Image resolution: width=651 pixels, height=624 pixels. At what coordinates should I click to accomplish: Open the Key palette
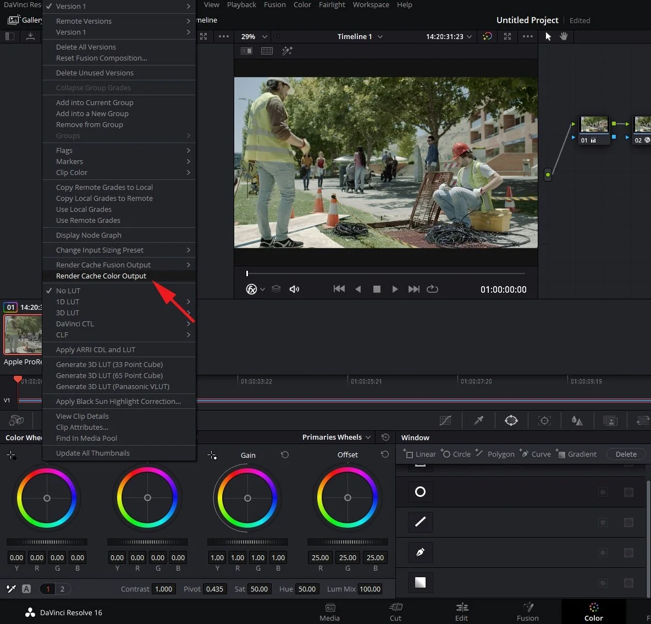click(x=610, y=420)
